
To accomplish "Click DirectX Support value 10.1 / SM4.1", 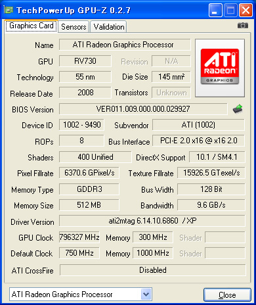I will (217, 157).
